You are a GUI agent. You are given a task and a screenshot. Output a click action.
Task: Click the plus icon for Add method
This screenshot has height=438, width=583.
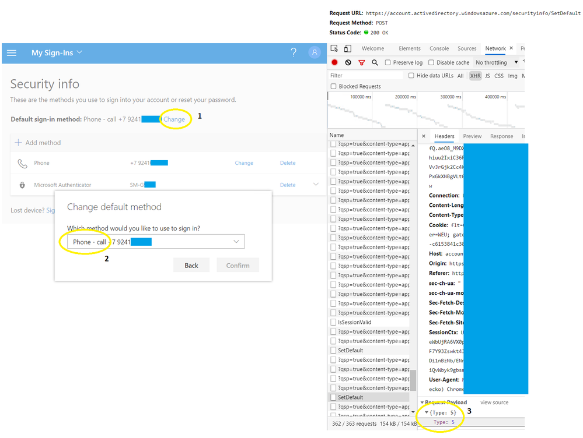pyautogui.click(x=18, y=143)
